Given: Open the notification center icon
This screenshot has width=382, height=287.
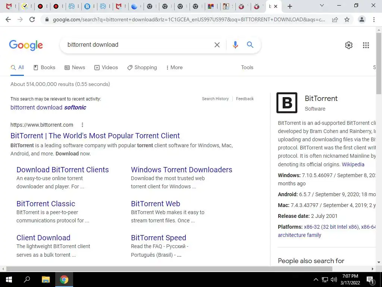Looking at the screenshot, I should (x=370, y=280).
